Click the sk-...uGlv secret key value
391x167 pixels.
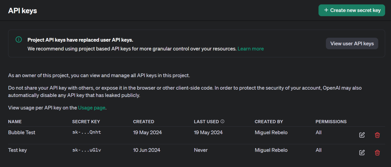(87, 150)
